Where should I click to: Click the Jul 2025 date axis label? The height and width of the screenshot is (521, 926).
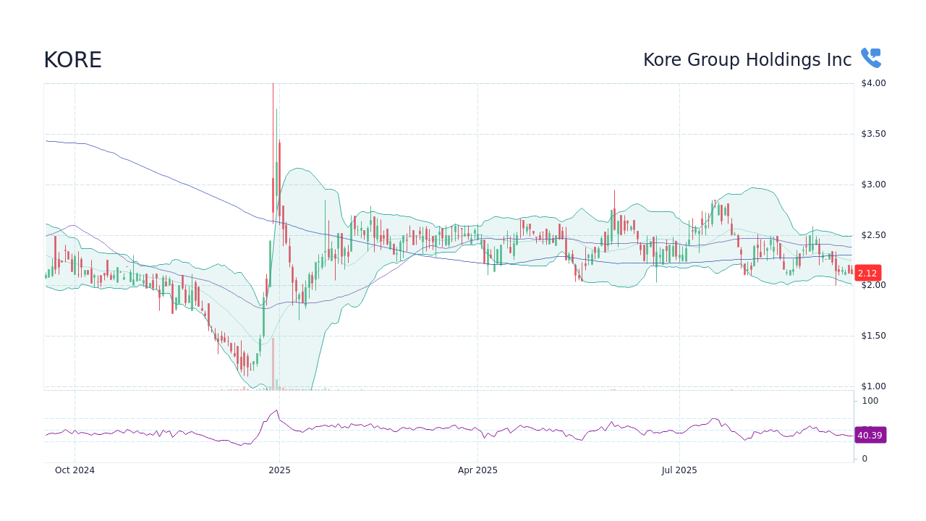click(679, 470)
